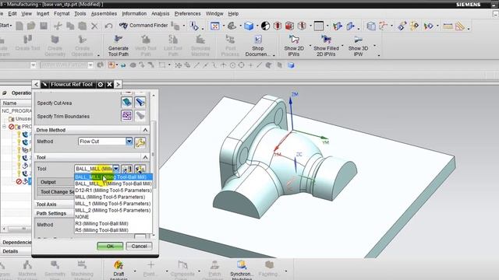Select NONE in tool list

pyautogui.click(x=113, y=217)
